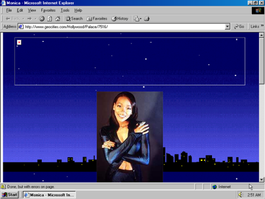265x199 pixels.
Task: Go to the Home page icon
Action: (x=58, y=19)
